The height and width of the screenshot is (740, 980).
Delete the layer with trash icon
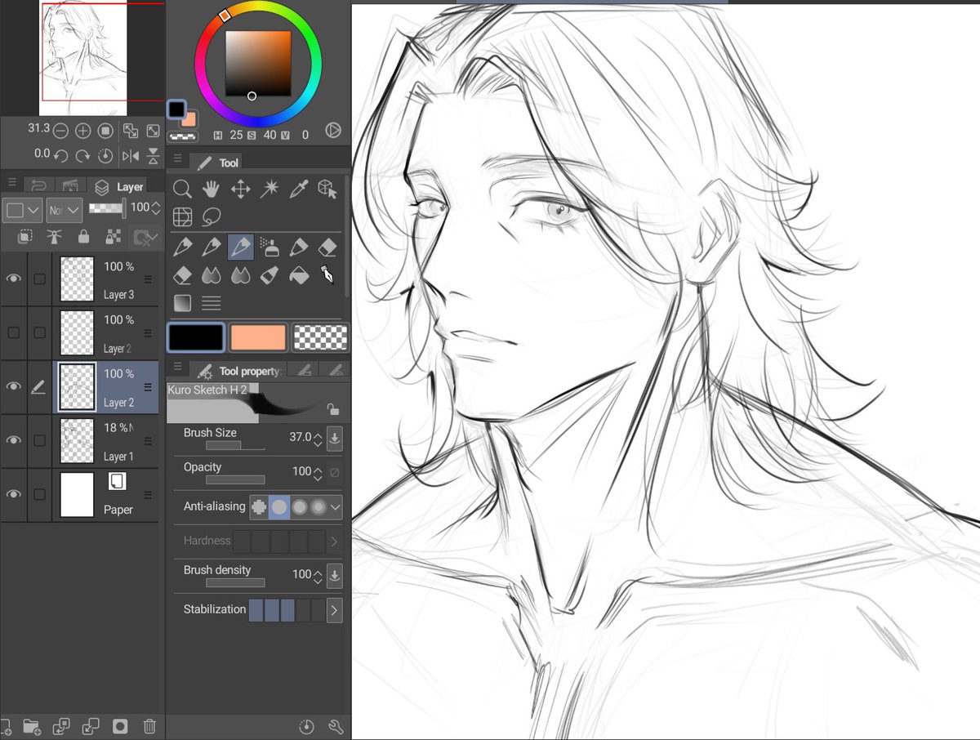(x=149, y=725)
